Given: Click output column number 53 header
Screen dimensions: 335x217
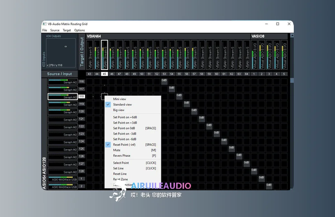Looking at the screenshot, I should (164, 74).
